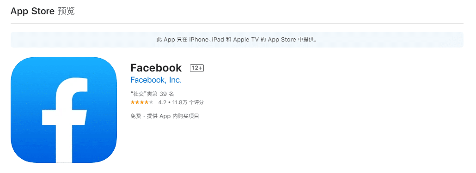Click the blue Facebook app icon
Image resolution: width=476 pixels, height=173 pixels.
click(x=64, y=110)
